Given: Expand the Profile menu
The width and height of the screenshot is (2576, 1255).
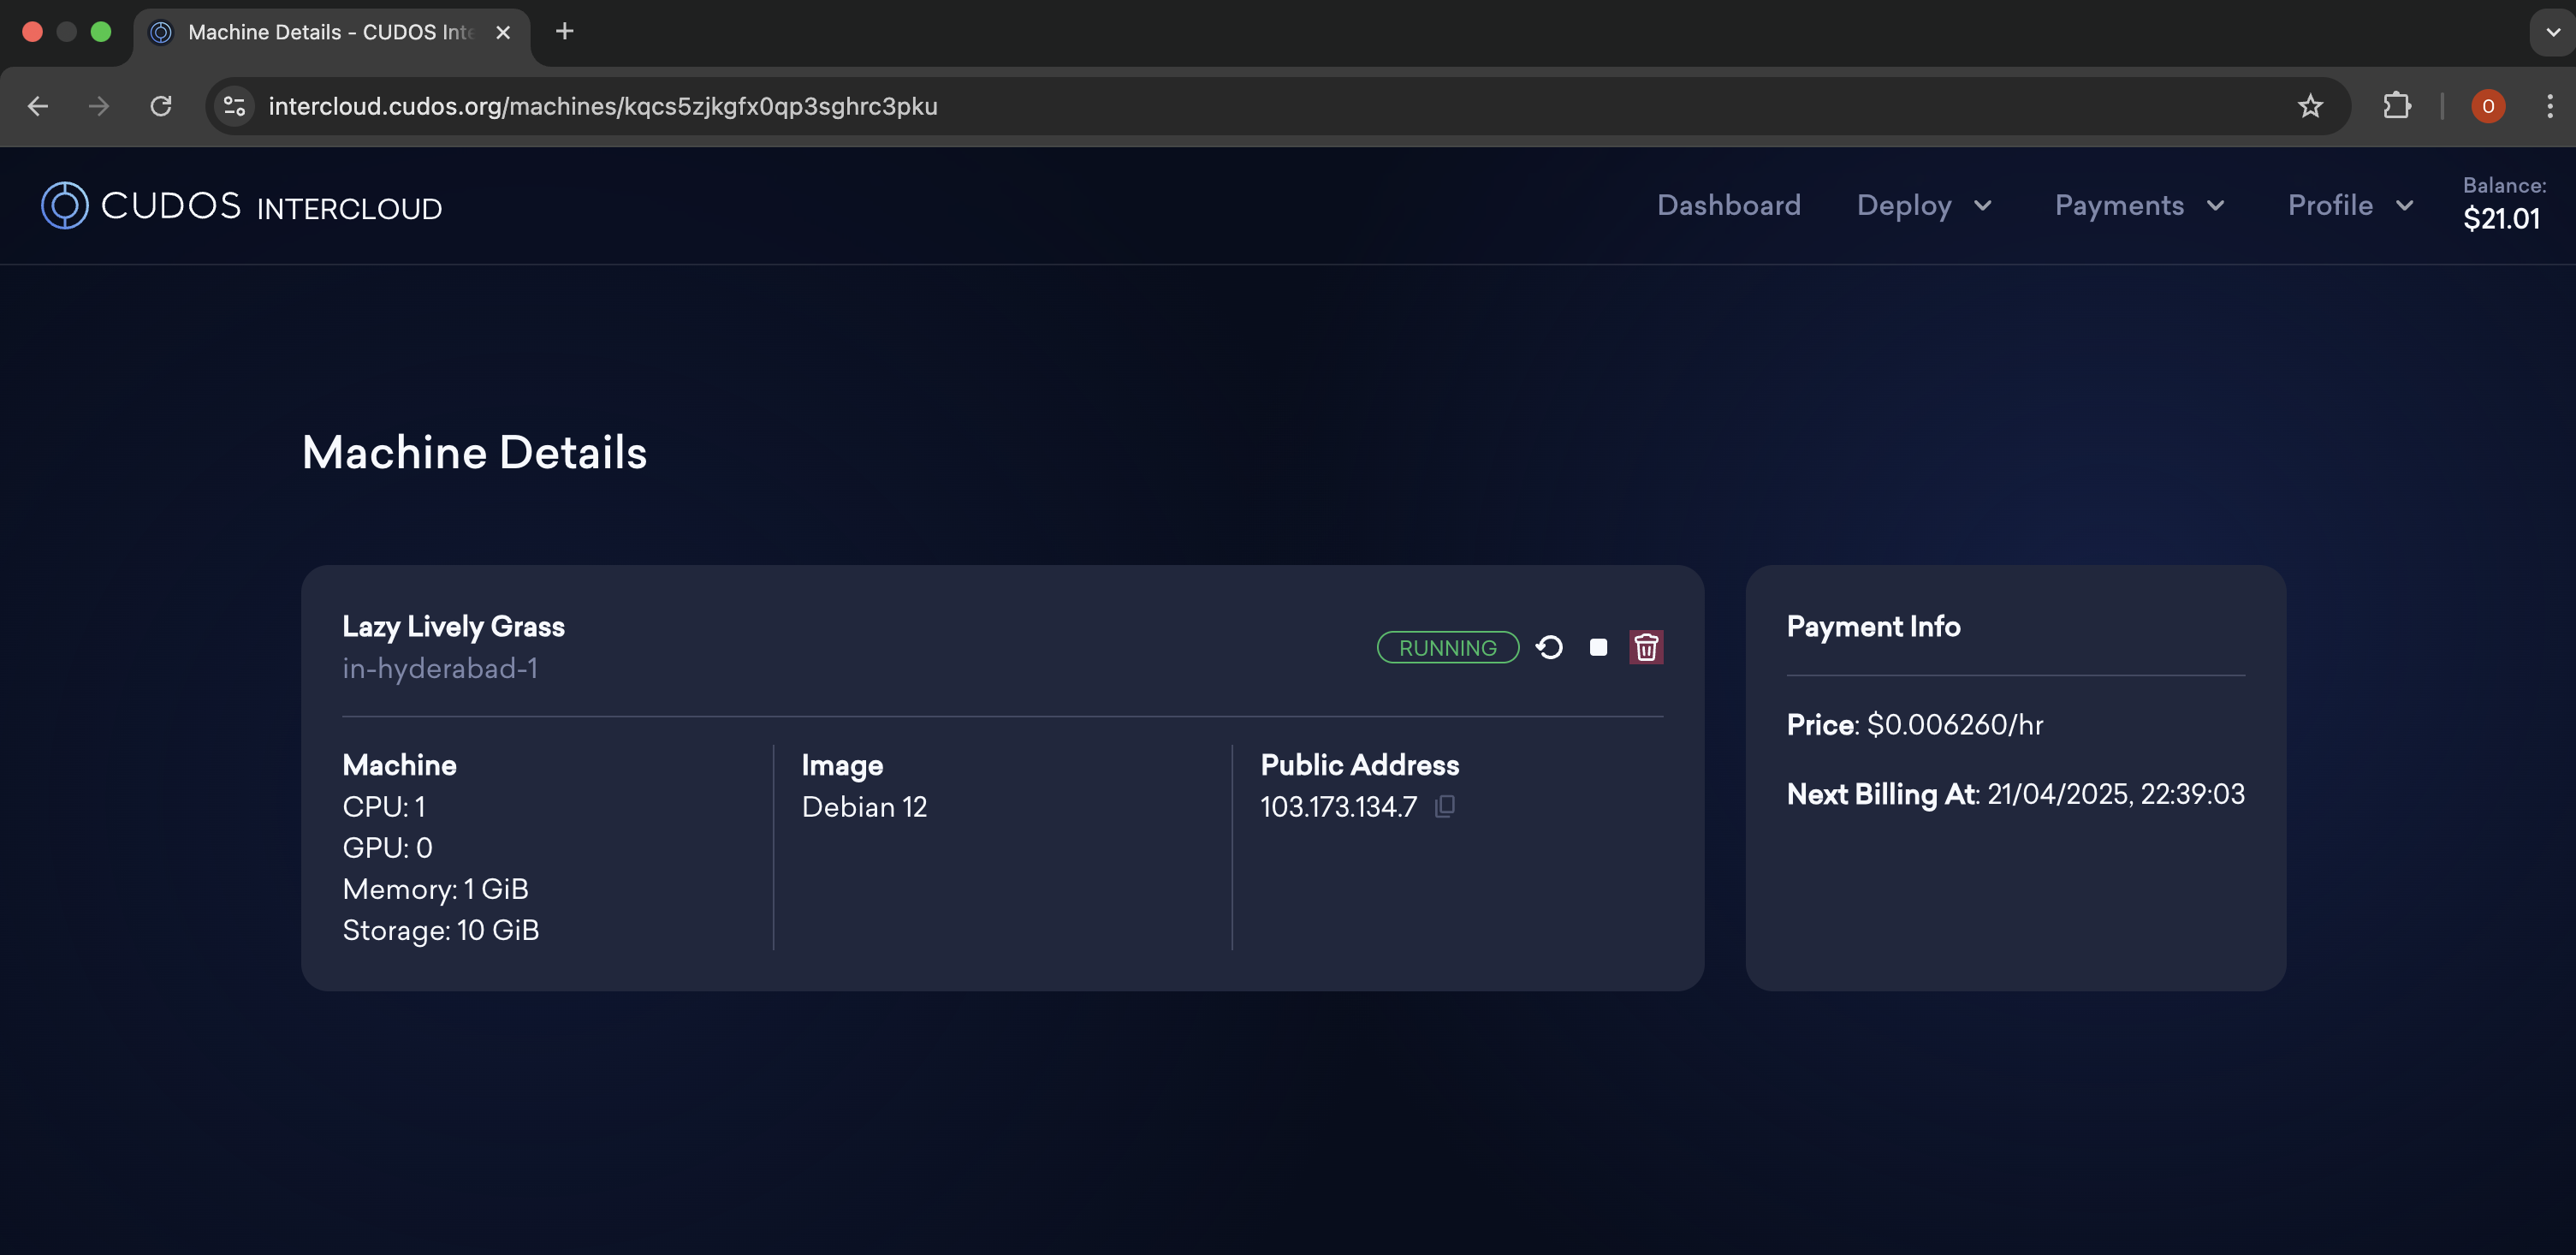Looking at the screenshot, I should [2350, 206].
